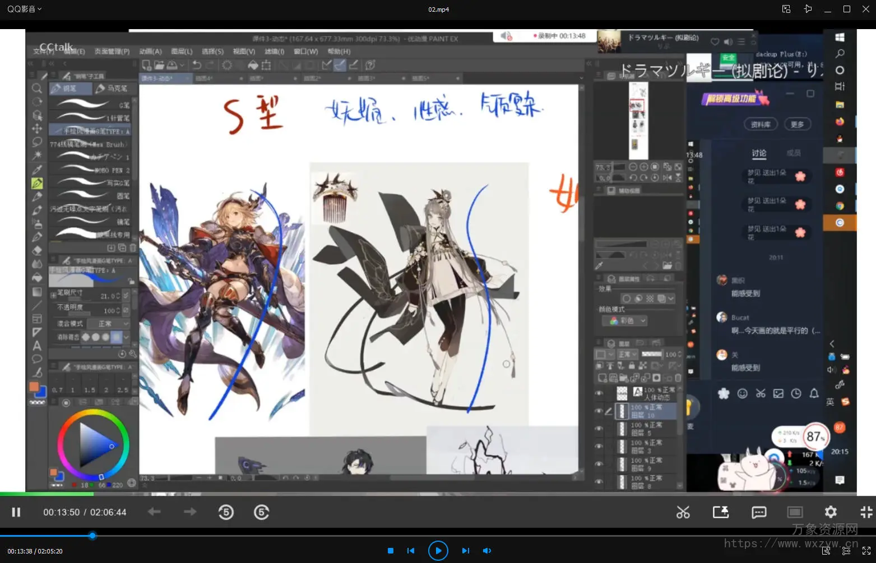Toggle the pin-on-top icon in title bar
The width and height of the screenshot is (876, 563).
tap(808, 9)
